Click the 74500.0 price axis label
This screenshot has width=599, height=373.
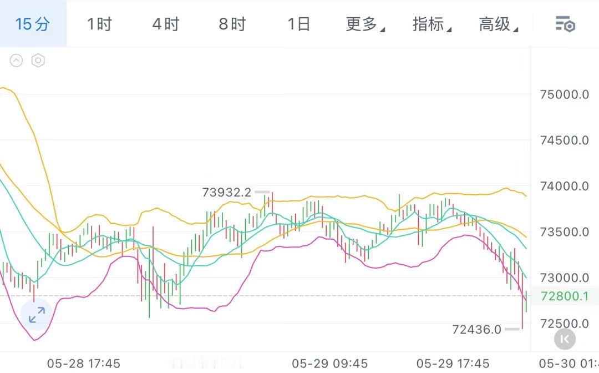tap(565, 140)
